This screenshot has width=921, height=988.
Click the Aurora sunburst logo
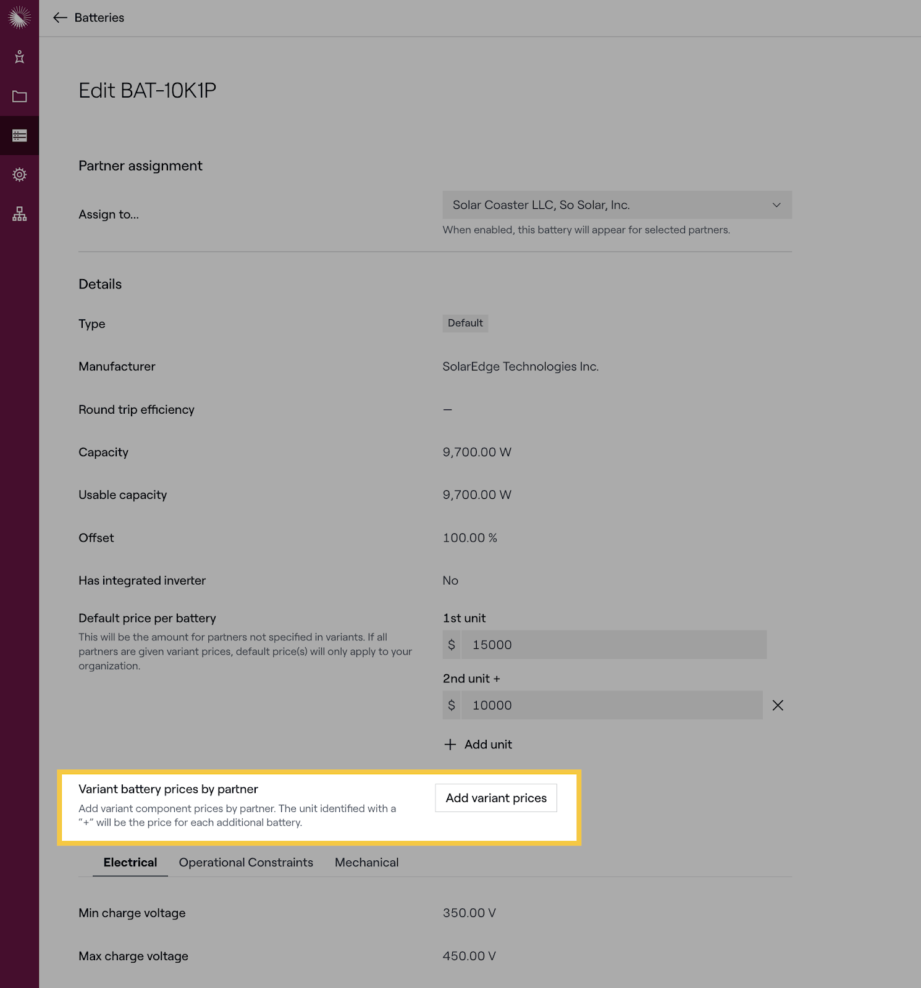19,17
